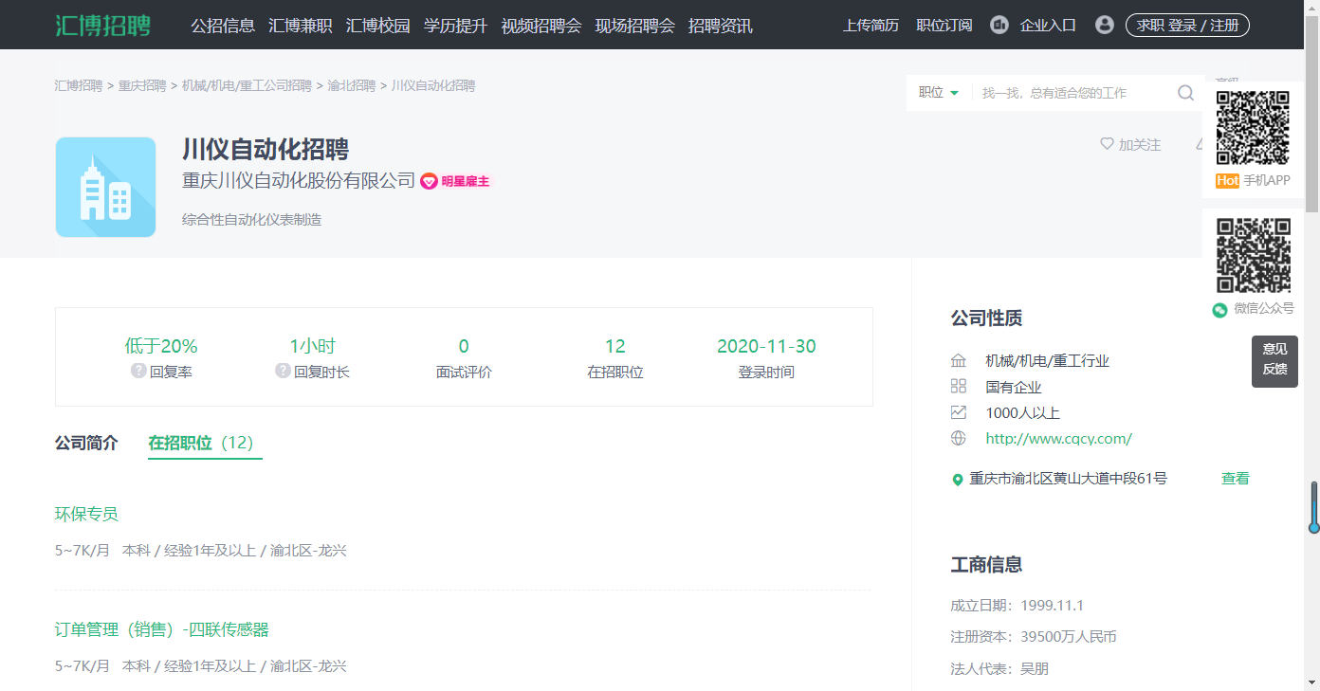The height and width of the screenshot is (691, 1320).
Task: Click the scrollbar down arrow
Action: coord(1312,682)
